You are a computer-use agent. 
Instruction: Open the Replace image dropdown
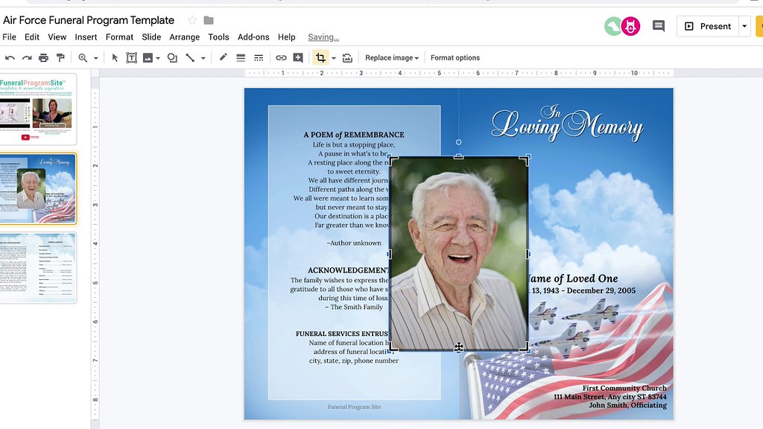coord(392,58)
